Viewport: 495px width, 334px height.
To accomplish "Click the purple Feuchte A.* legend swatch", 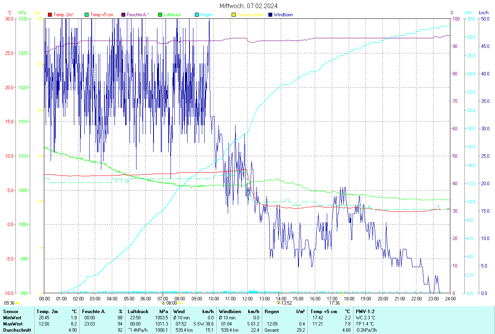I will click(124, 15).
